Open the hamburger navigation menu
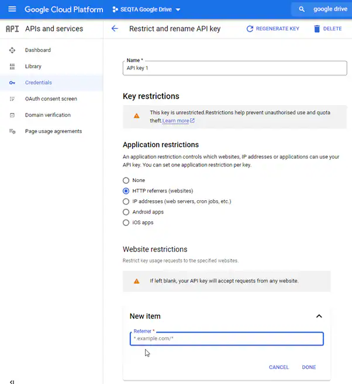The width and height of the screenshot is (352, 384). [12, 9]
